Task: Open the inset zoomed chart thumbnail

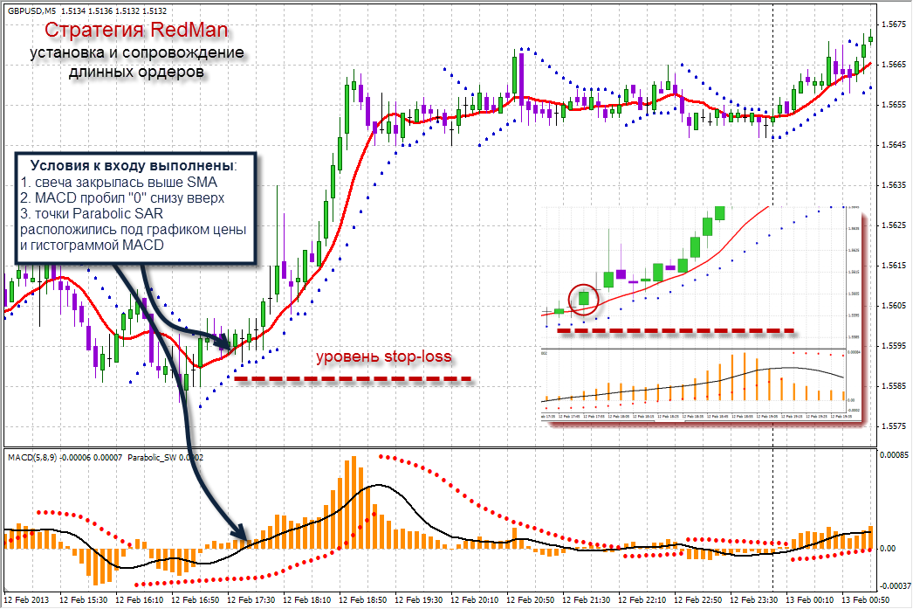Action: [701, 314]
